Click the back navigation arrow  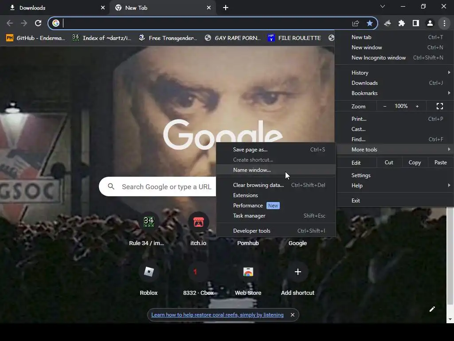10,23
